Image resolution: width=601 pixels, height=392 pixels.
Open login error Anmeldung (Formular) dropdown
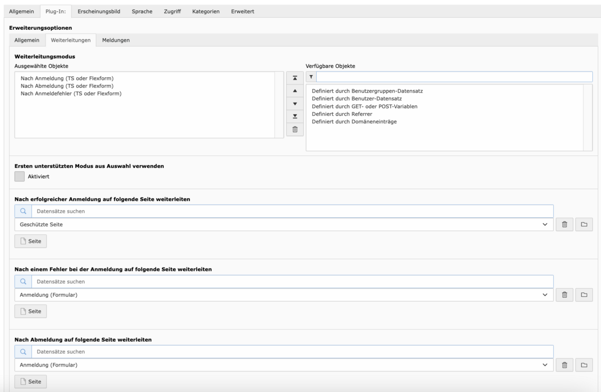pos(545,295)
